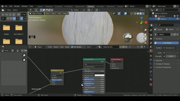The height and width of the screenshot is (101, 180).
Task: Adjust Roughness slider on Principled BSDF
Action: pos(94,84)
